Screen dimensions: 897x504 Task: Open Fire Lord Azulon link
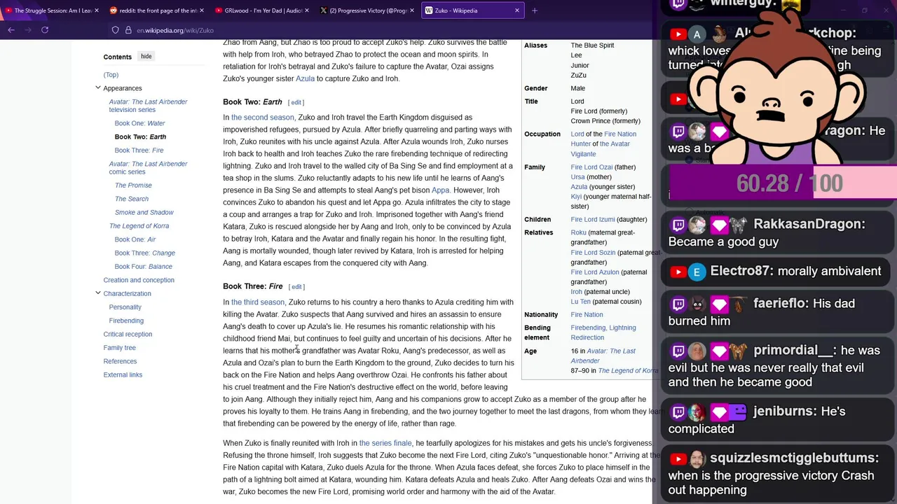(x=595, y=272)
